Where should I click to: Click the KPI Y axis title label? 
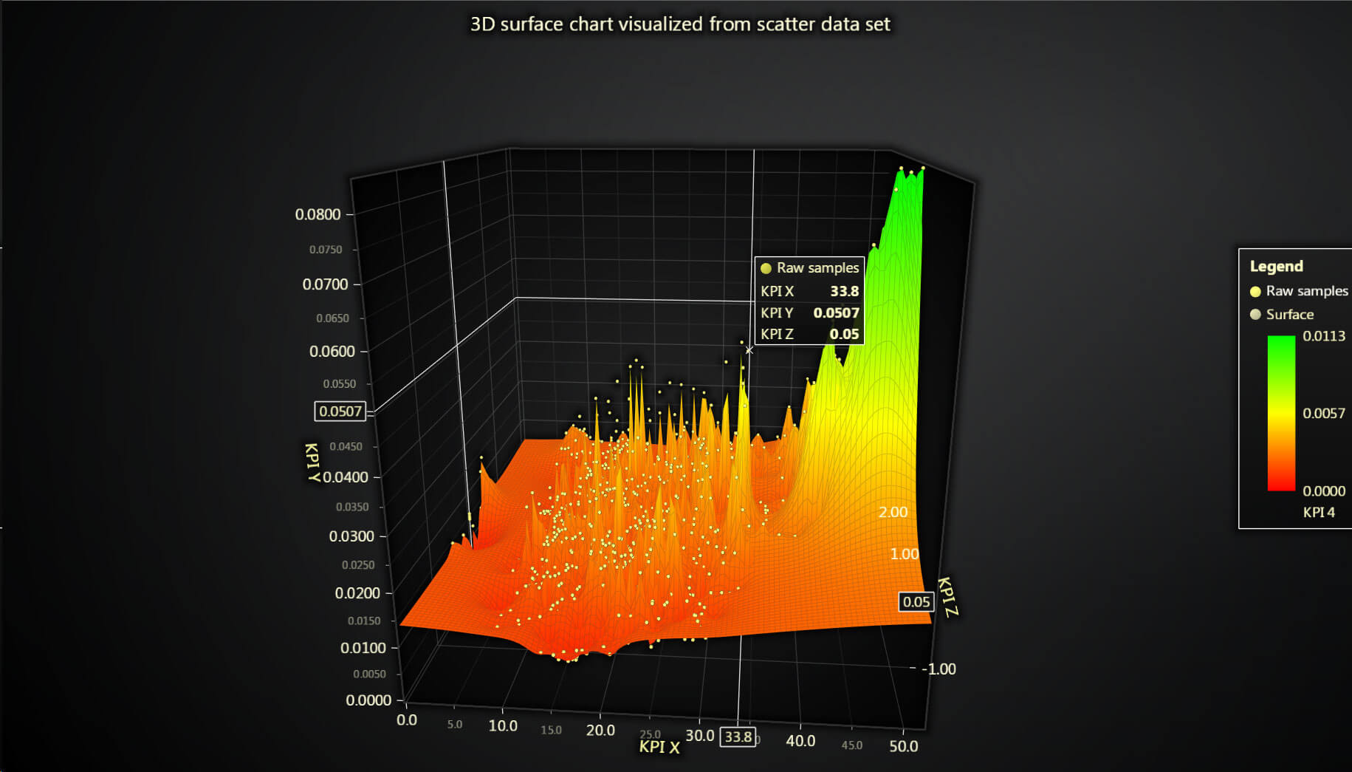(313, 464)
